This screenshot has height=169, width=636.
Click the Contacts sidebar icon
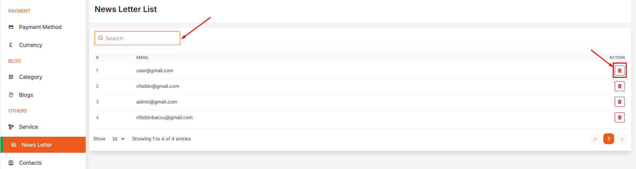[11, 163]
